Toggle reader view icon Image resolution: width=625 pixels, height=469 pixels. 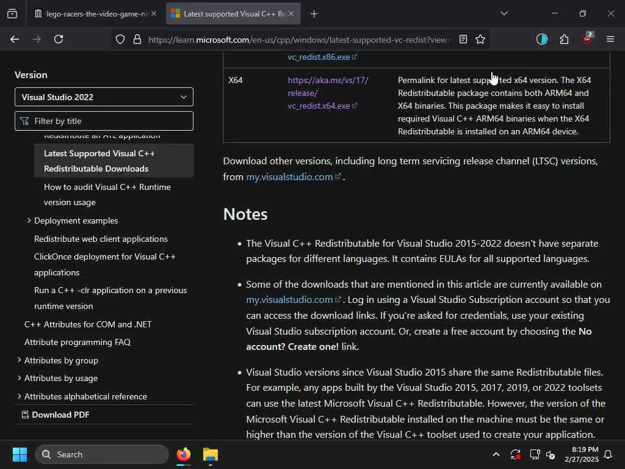(x=463, y=39)
